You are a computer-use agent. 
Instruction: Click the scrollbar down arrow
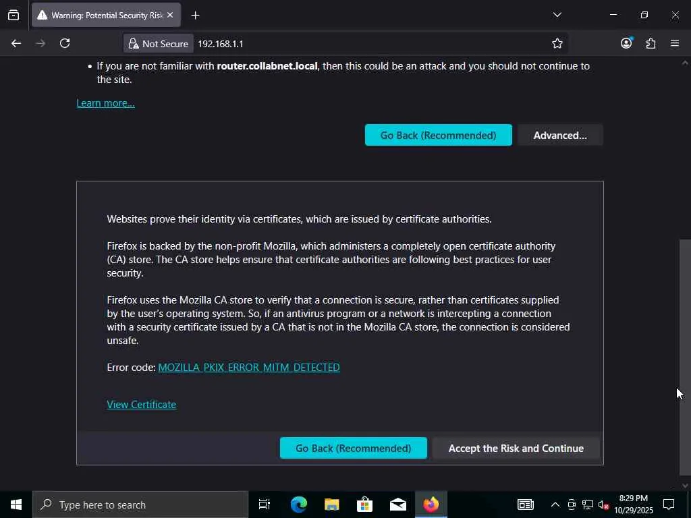pyautogui.click(x=685, y=486)
